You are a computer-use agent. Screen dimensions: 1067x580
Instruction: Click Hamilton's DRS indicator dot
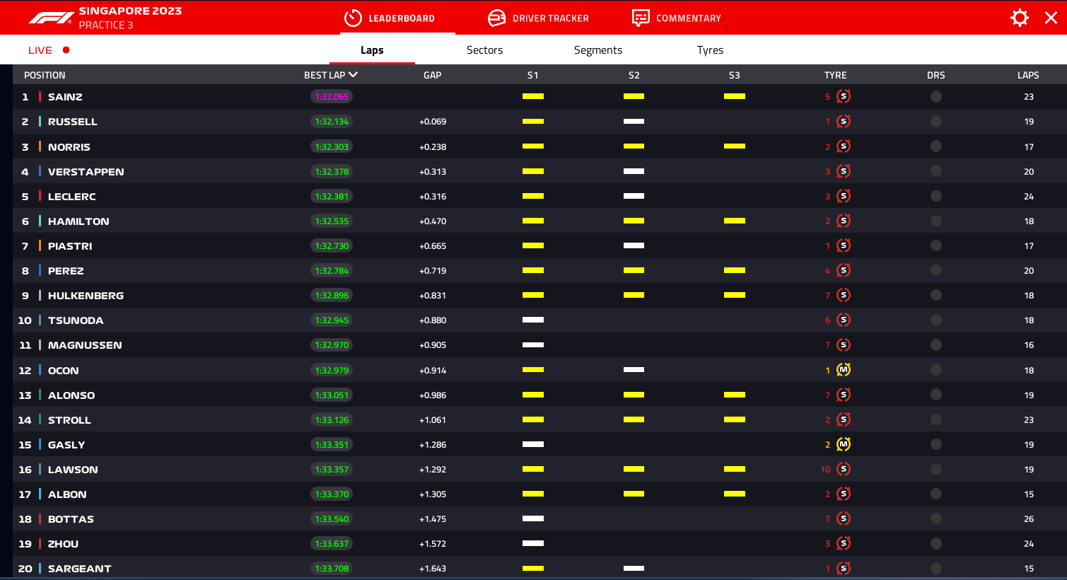point(936,221)
